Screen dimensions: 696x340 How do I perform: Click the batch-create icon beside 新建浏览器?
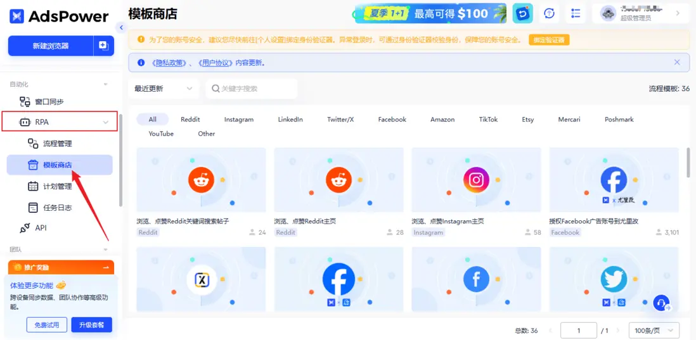103,46
